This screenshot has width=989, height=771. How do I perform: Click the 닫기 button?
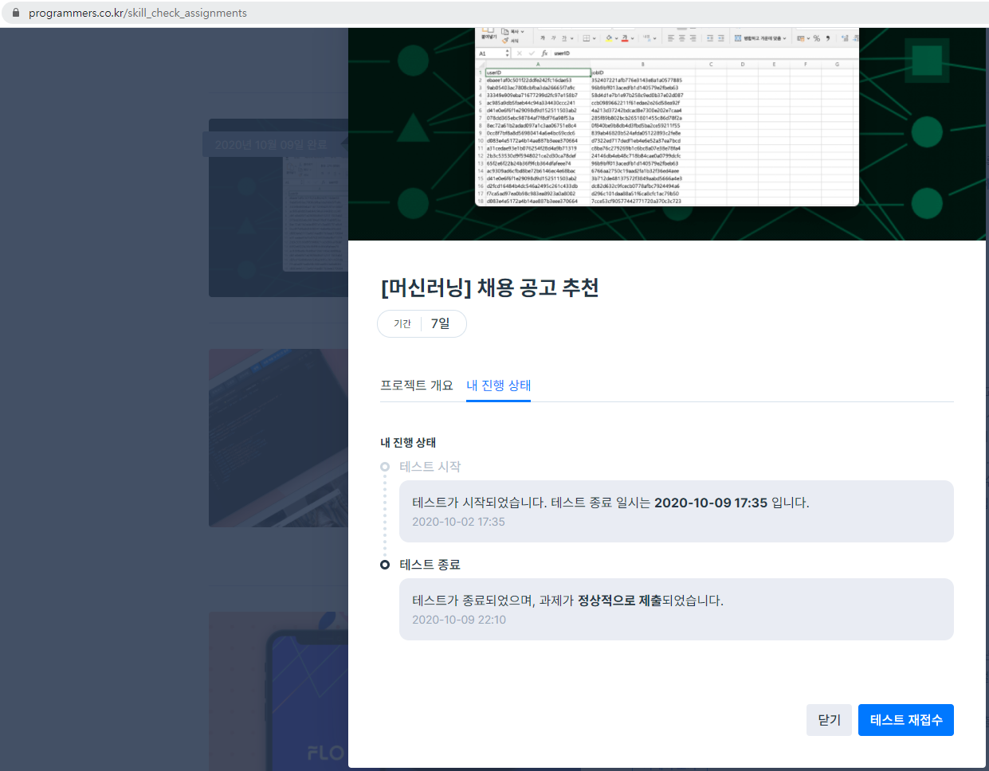tap(828, 719)
